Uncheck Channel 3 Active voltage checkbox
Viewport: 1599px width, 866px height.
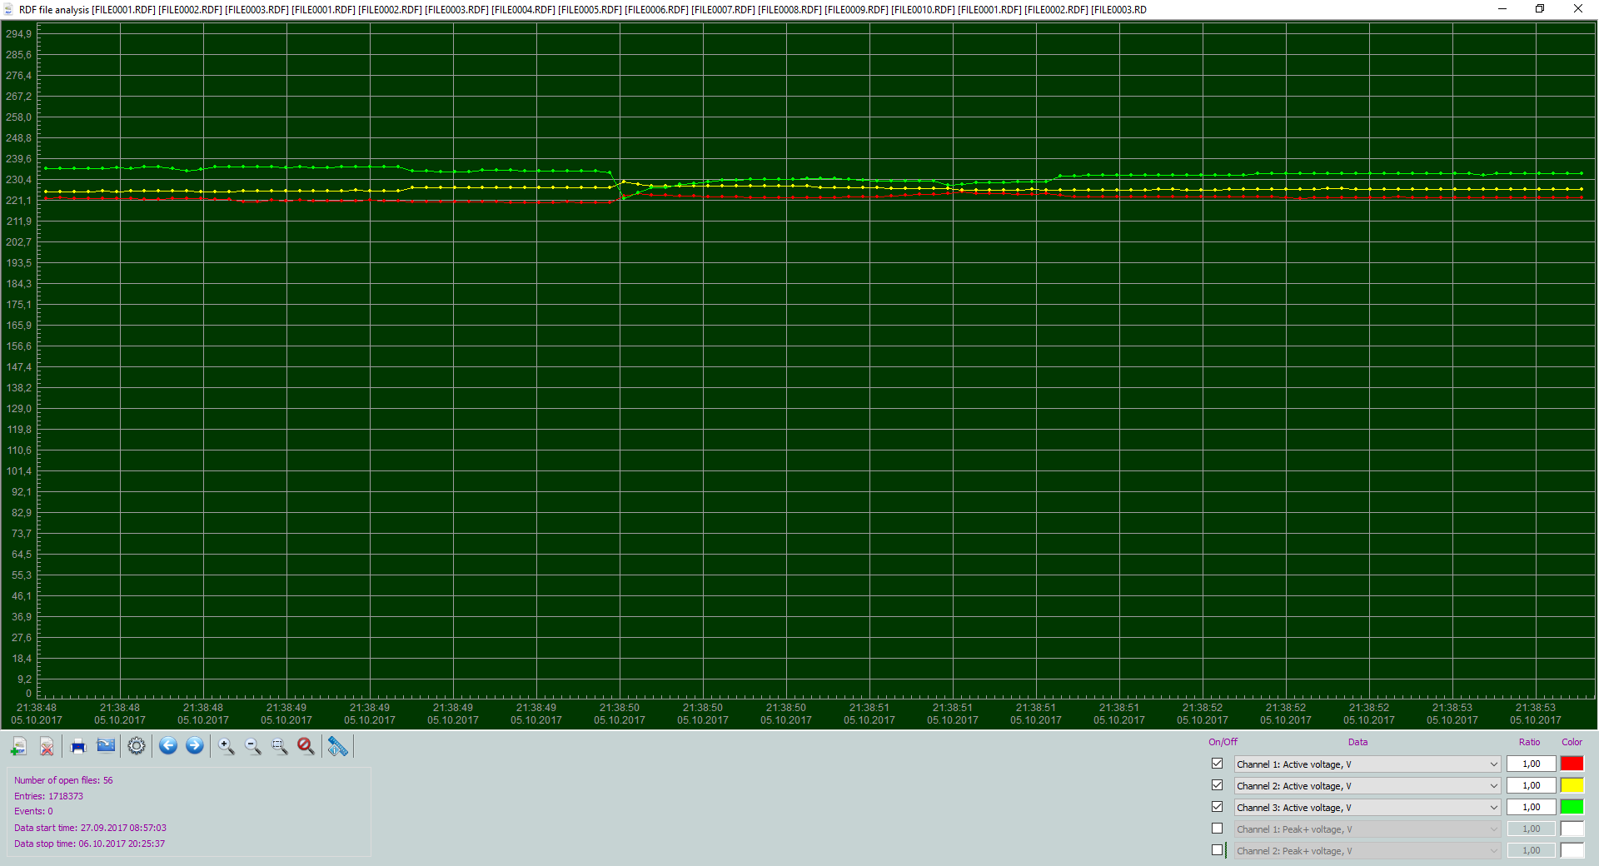[x=1217, y=807]
